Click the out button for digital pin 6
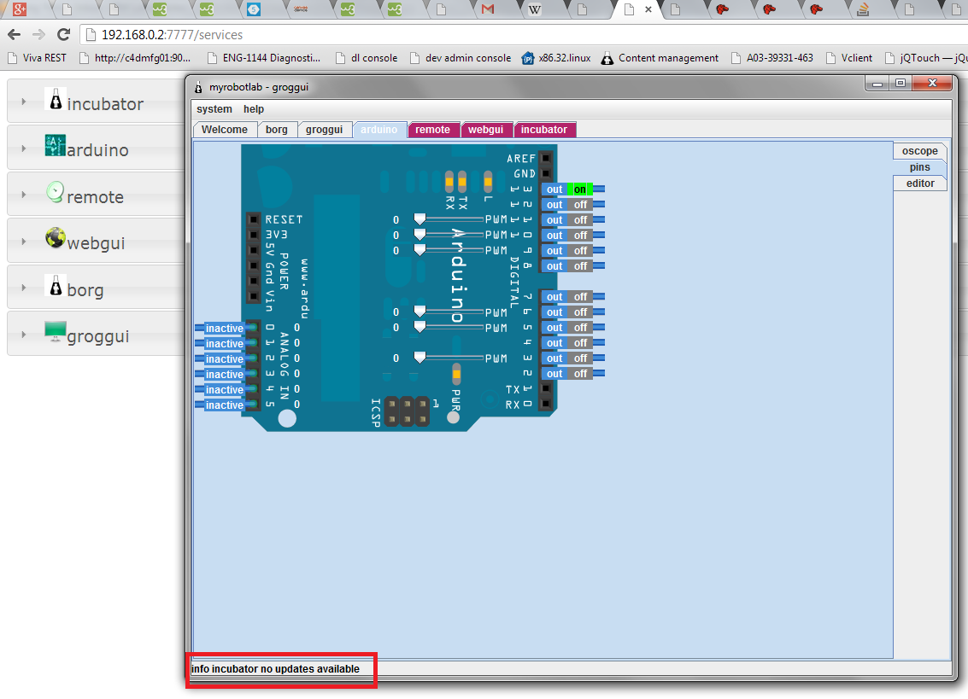The image size is (968, 699). pyautogui.click(x=554, y=312)
